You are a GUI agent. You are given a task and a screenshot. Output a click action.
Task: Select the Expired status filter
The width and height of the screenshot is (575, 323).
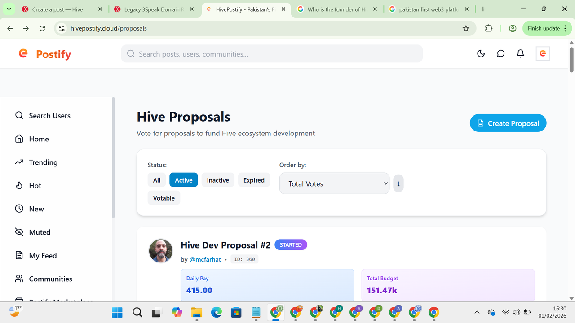click(254, 180)
